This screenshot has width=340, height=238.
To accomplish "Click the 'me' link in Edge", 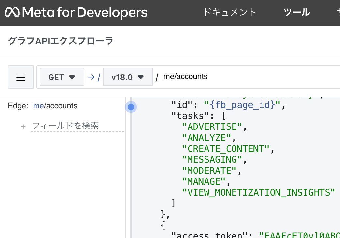I will pos(38,106).
